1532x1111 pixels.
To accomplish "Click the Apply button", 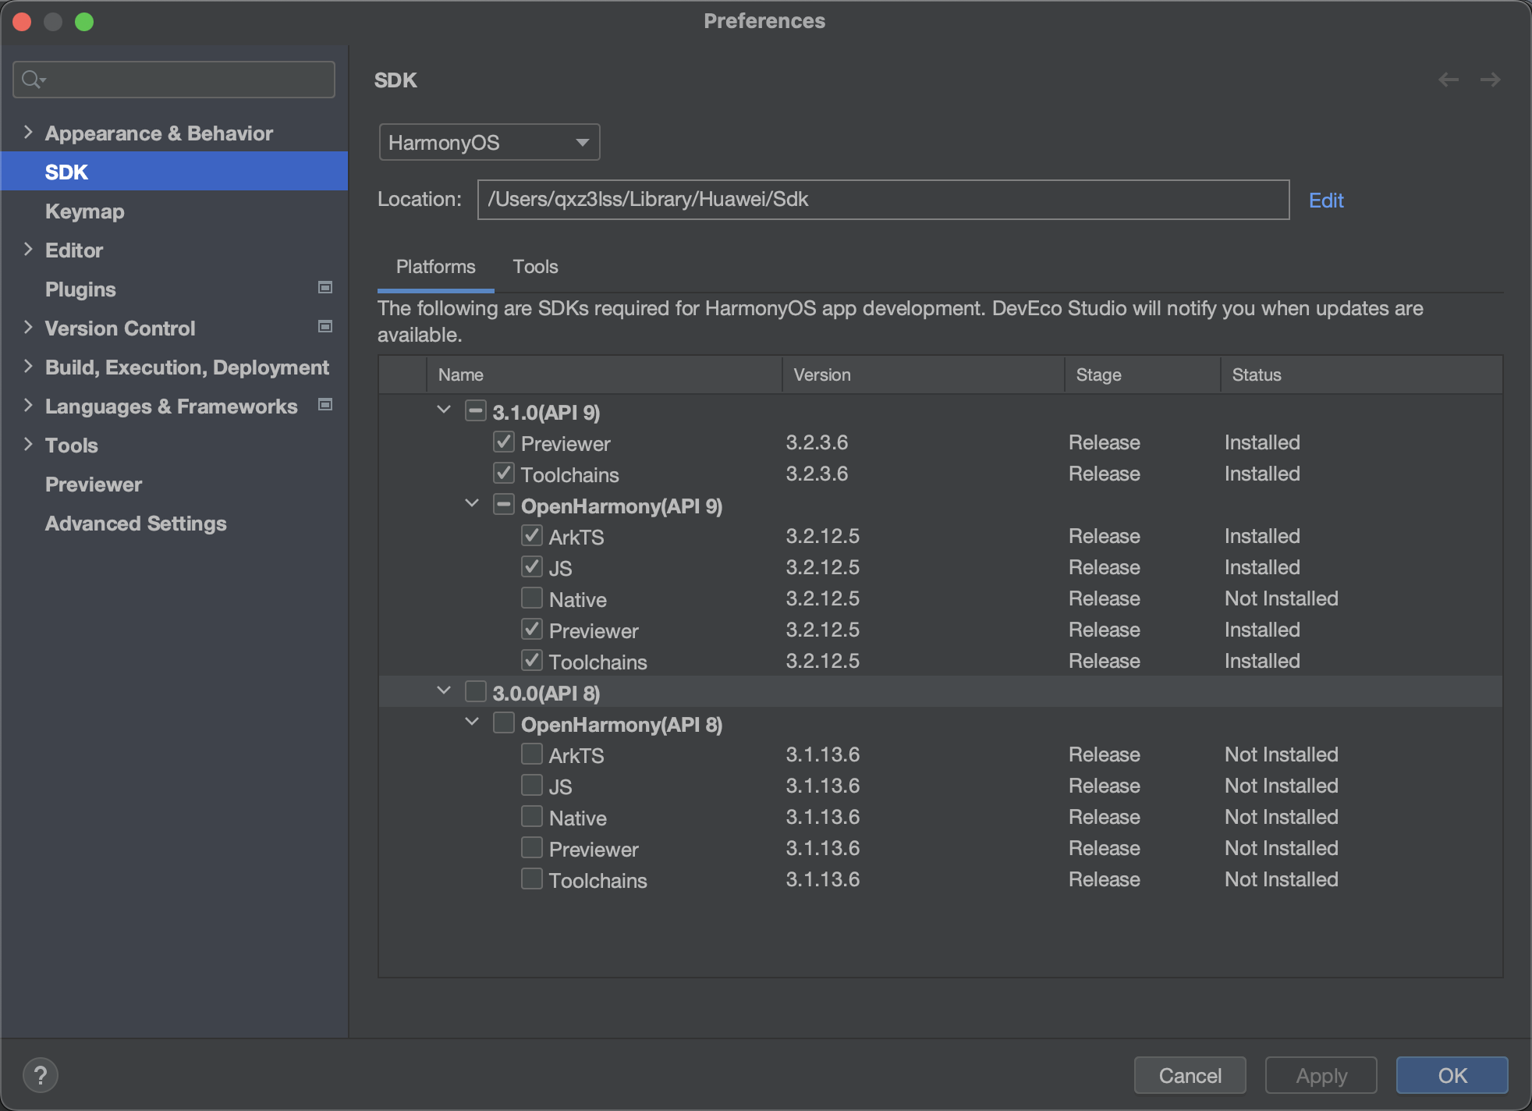I will coord(1321,1076).
